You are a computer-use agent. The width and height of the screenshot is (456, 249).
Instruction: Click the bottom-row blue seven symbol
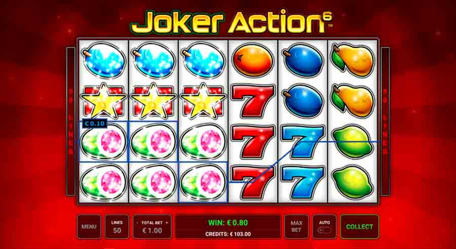pos(303,183)
